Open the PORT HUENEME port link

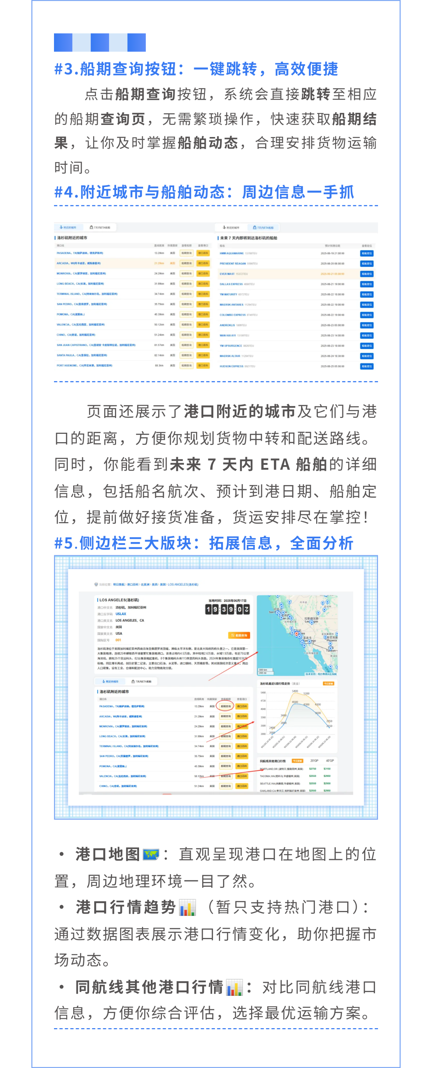[84, 365]
